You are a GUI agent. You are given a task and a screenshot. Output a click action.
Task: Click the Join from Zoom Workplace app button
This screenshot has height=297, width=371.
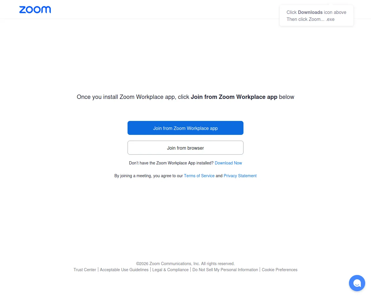[185, 128]
